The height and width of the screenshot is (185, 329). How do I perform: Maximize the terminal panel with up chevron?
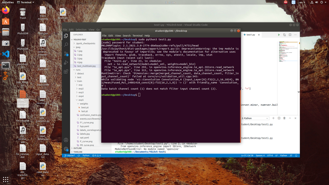[290, 118]
